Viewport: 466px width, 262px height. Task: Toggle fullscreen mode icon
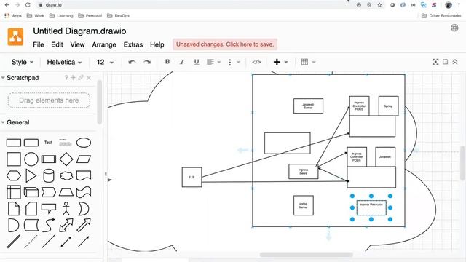[x=435, y=62]
